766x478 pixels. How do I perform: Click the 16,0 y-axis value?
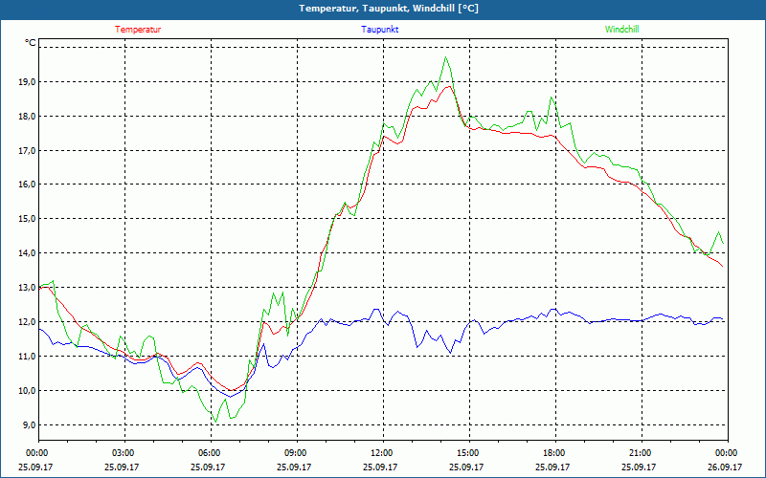click(28, 185)
